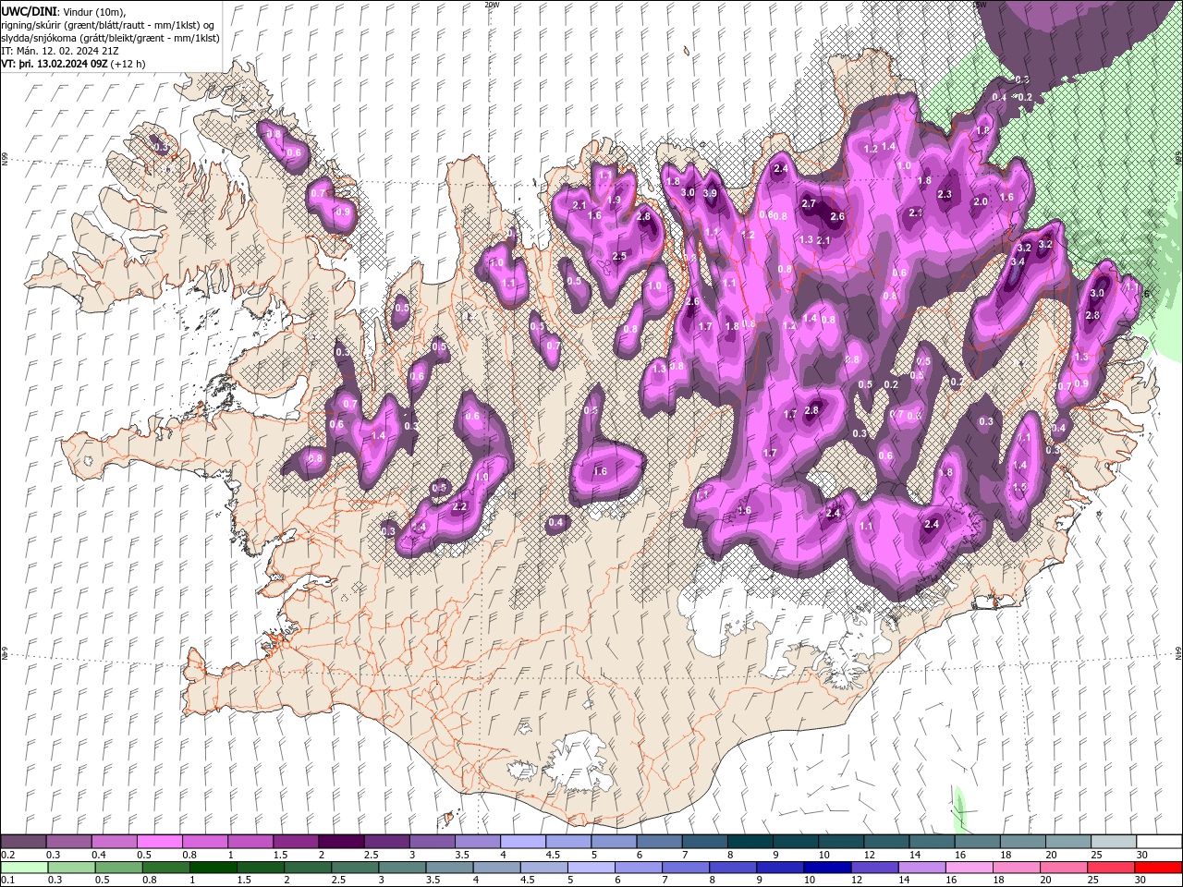Click the deep navy 10–12 rain legend swatch
The height and width of the screenshot is (887, 1183).
tap(828, 868)
